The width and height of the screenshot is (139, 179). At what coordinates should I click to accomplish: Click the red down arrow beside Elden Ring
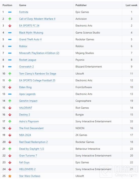pos(10,87)
